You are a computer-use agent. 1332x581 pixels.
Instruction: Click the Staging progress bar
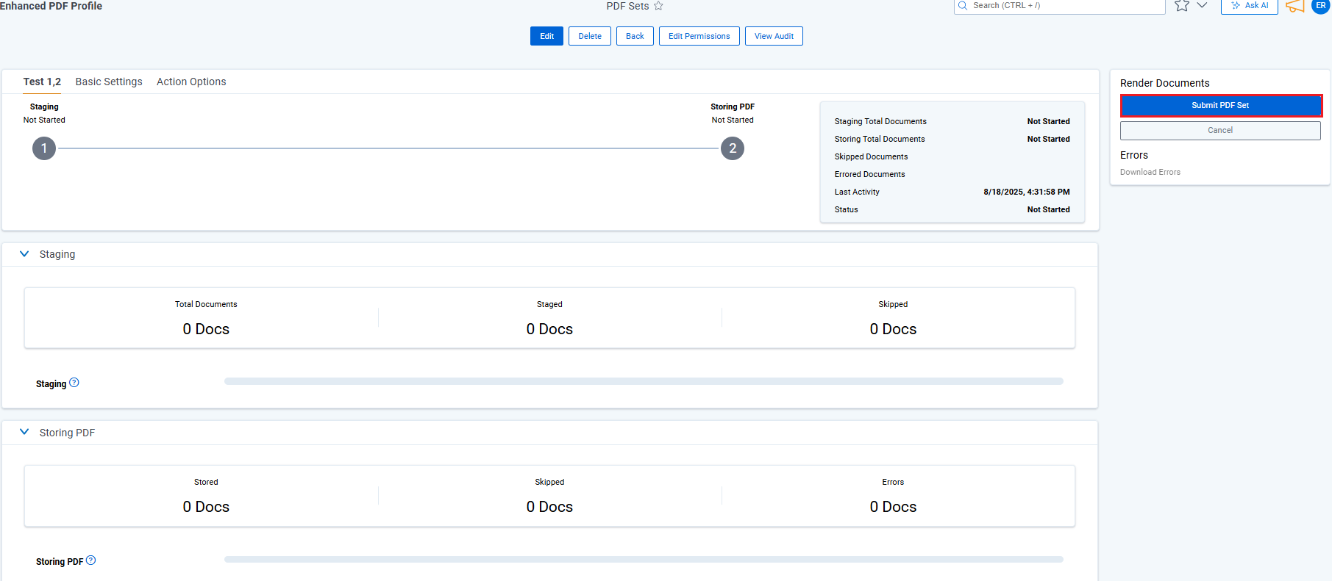[644, 381]
